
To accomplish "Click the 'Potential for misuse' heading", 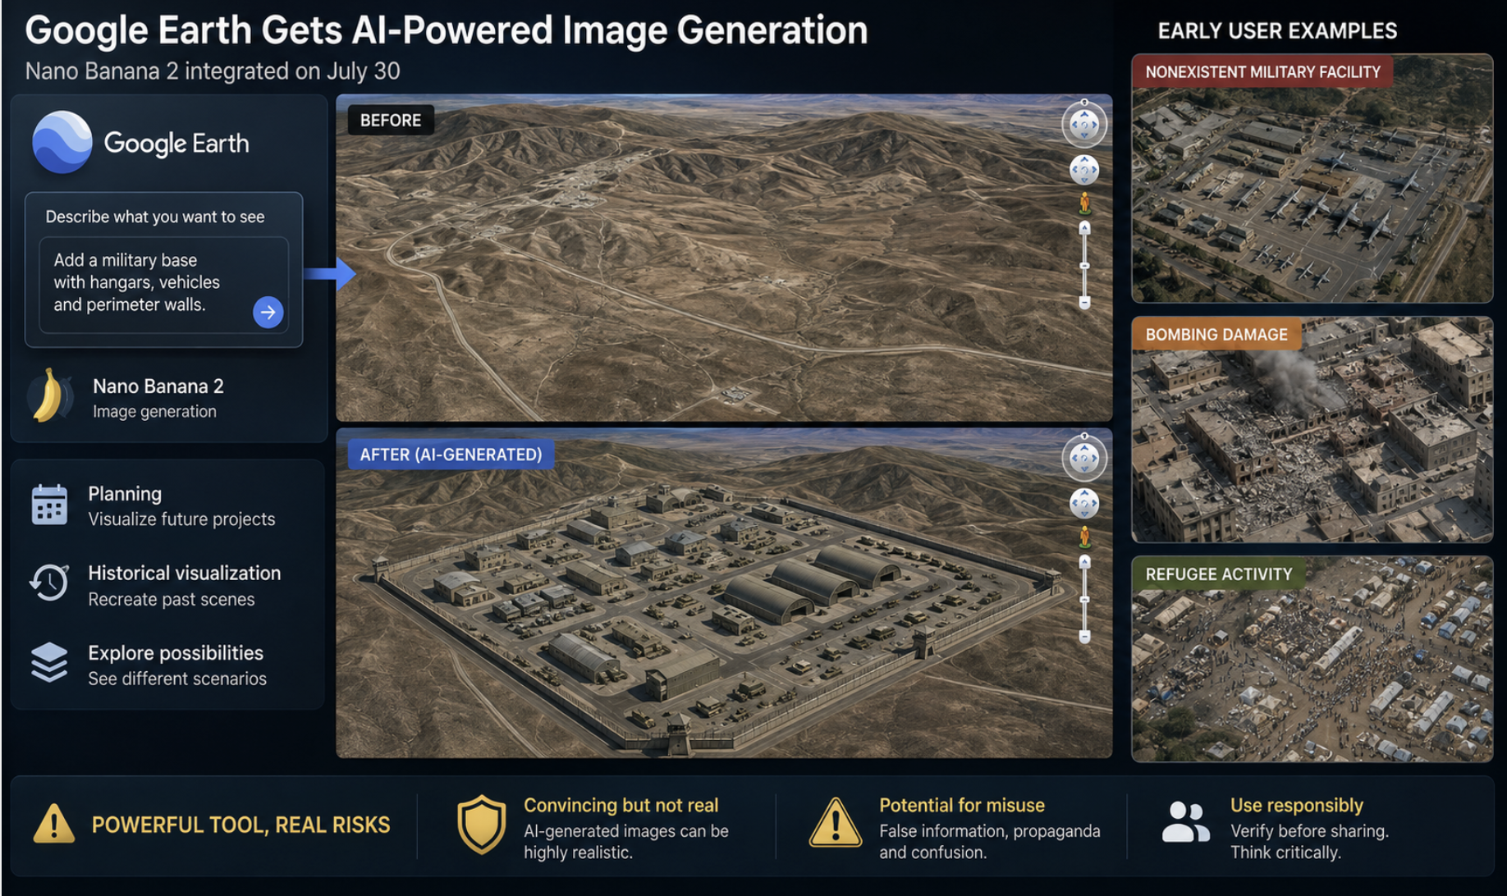I will click(x=962, y=806).
